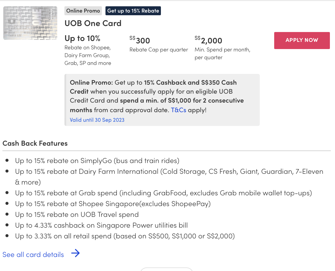Click the arrow icon beside See all card details
Viewport: 335px width, 271px height.
click(76, 254)
